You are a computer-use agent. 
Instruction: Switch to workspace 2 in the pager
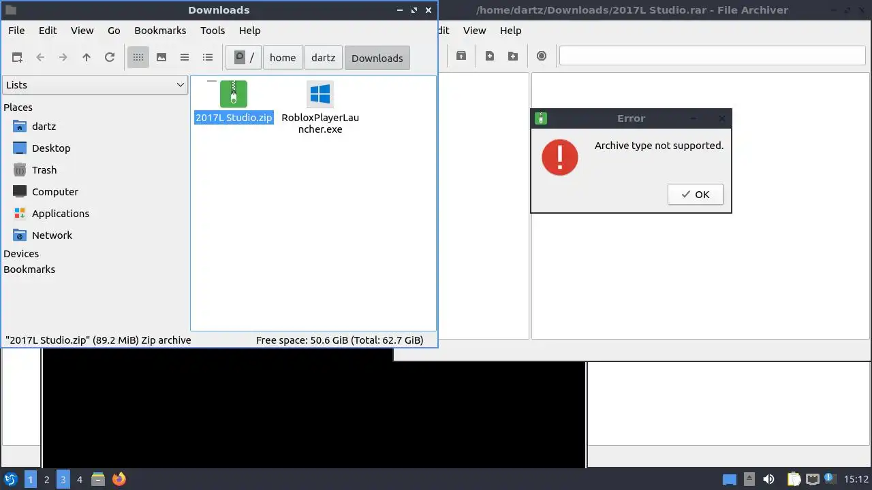pos(47,479)
